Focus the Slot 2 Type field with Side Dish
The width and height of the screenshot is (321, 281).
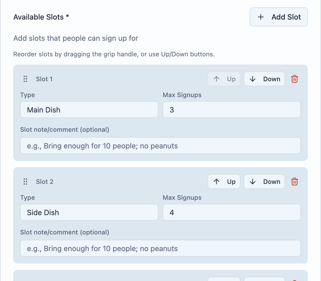(x=89, y=212)
